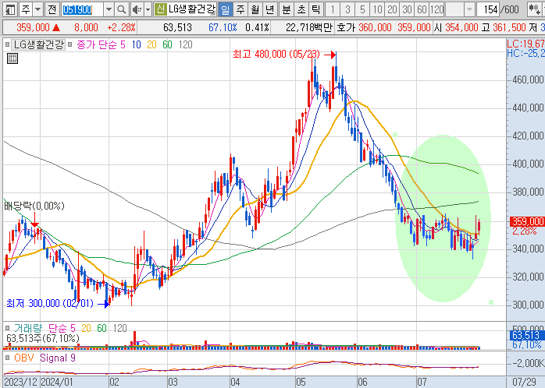Click red arrow at 최고 480,000 label
Viewport: 545px width, 388px height.
pos(330,55)
